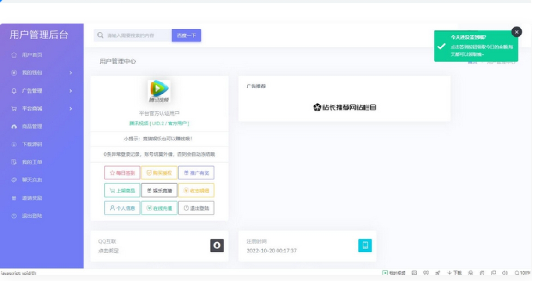Click the bell icon beside 广告管理
538x281 pixels.
[x=14, y=91]
